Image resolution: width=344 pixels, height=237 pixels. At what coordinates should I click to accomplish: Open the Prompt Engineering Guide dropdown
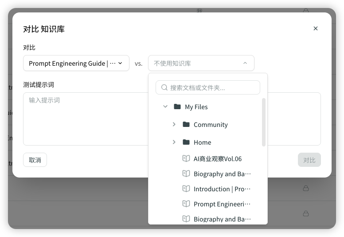[76, 63]
